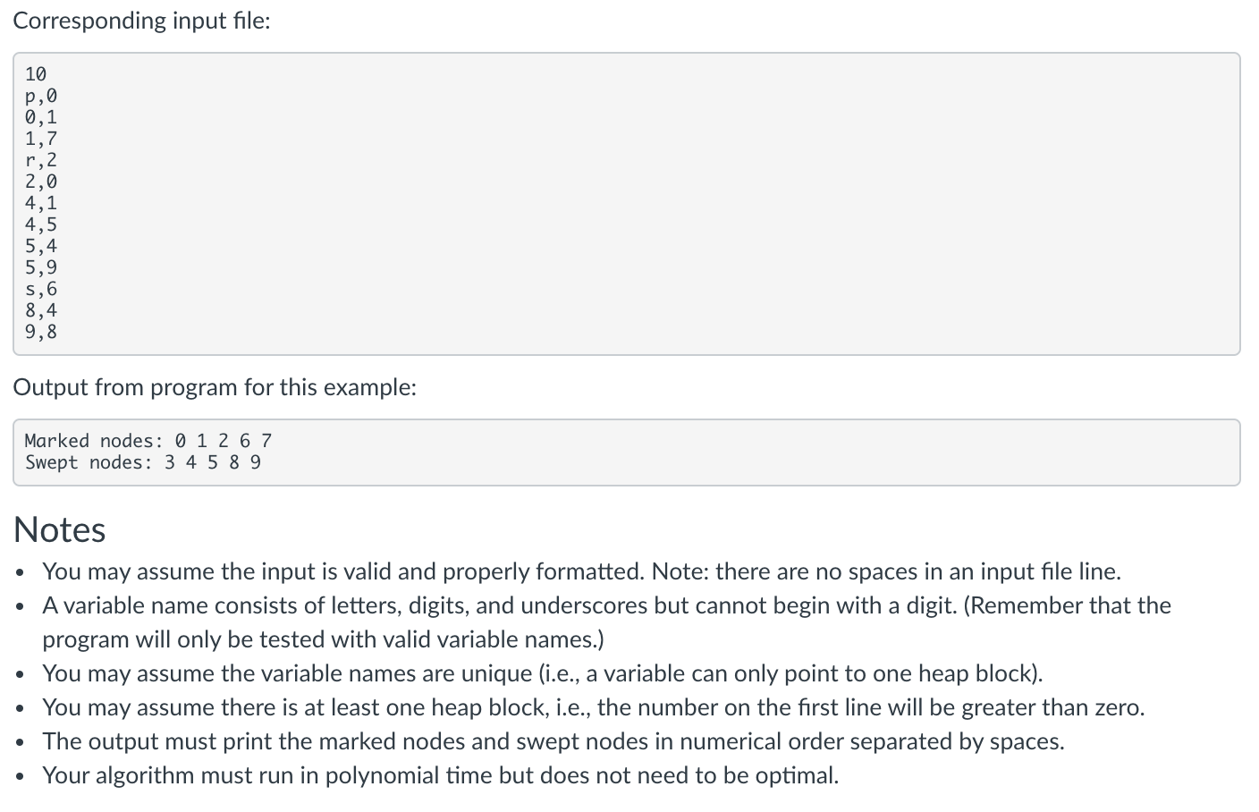The height and width of the screenshot is (812, 1259).
Task: Click the '1,7' input line
Action: point(41,139)
